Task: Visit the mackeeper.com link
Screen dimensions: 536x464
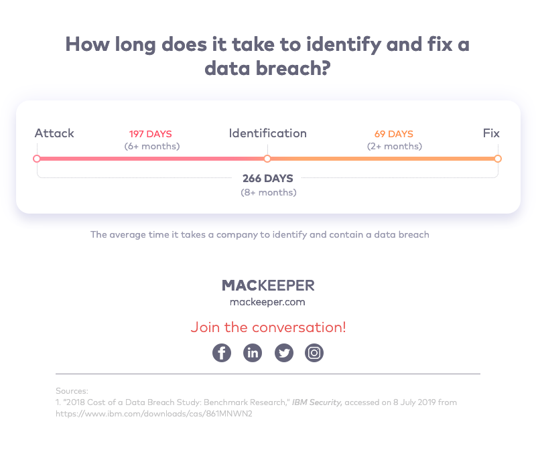Action: tap(267, 302)
